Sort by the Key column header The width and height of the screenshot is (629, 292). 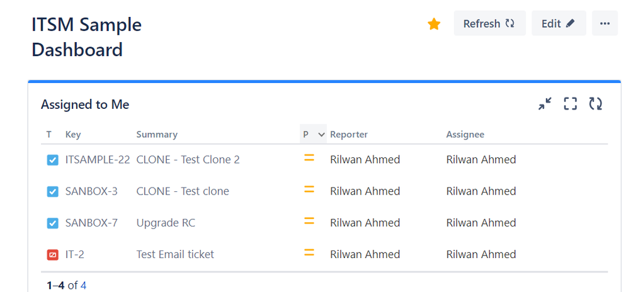point(73,135)
